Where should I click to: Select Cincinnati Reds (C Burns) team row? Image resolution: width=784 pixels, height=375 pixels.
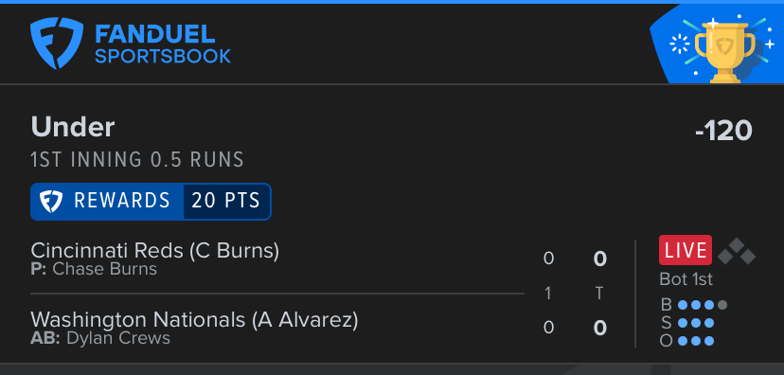coord(277,259)
